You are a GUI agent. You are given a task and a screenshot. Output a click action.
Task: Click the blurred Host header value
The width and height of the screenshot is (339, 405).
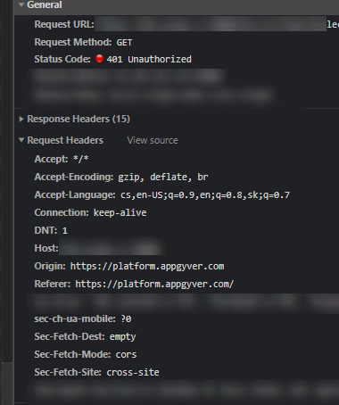[x=111, y=248]
